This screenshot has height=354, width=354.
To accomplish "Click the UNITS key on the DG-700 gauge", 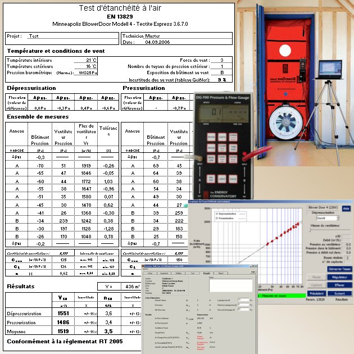I will tap(223, 137).
